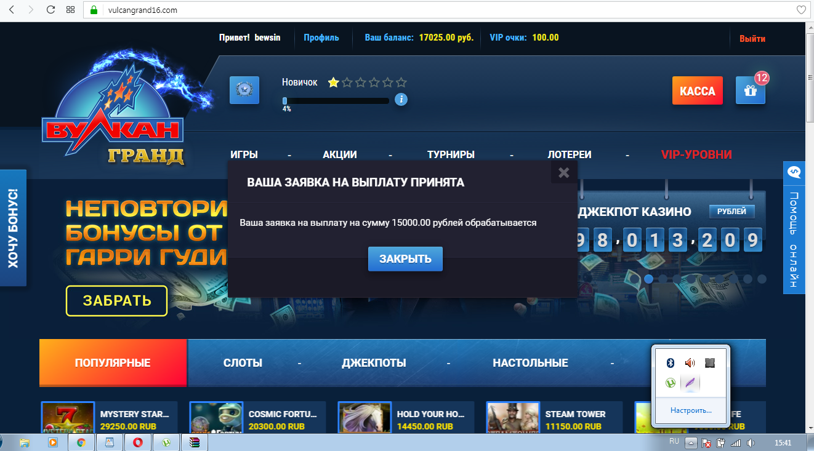Image resolution: width=814 pixels, height=451 pixels.
Task: Click the uTorrent icon in tray popup
Action: click(671, 383)
